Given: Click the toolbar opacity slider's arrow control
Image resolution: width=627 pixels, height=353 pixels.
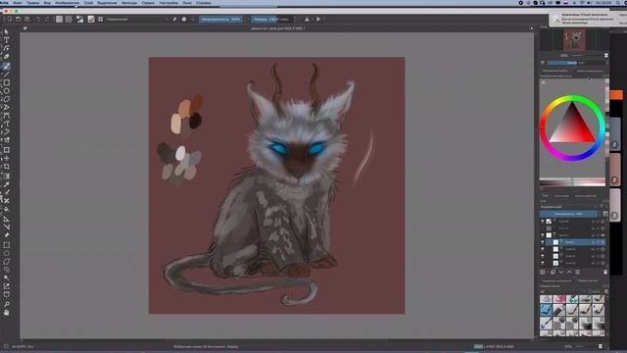Looking at the screenshot, I should pos(246,19).
